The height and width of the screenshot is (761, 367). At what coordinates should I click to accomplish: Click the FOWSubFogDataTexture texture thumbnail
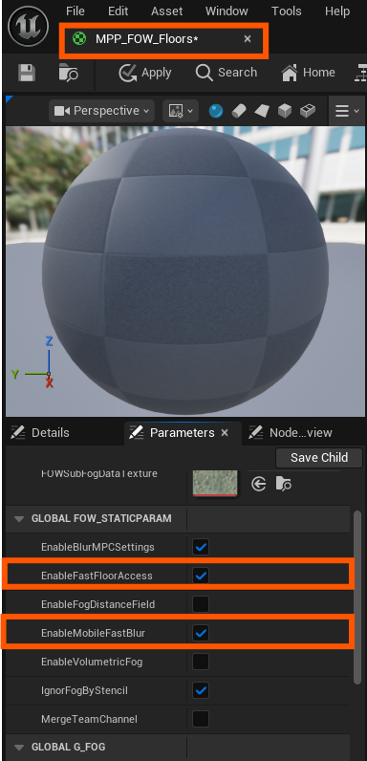[x=215, y=484]
